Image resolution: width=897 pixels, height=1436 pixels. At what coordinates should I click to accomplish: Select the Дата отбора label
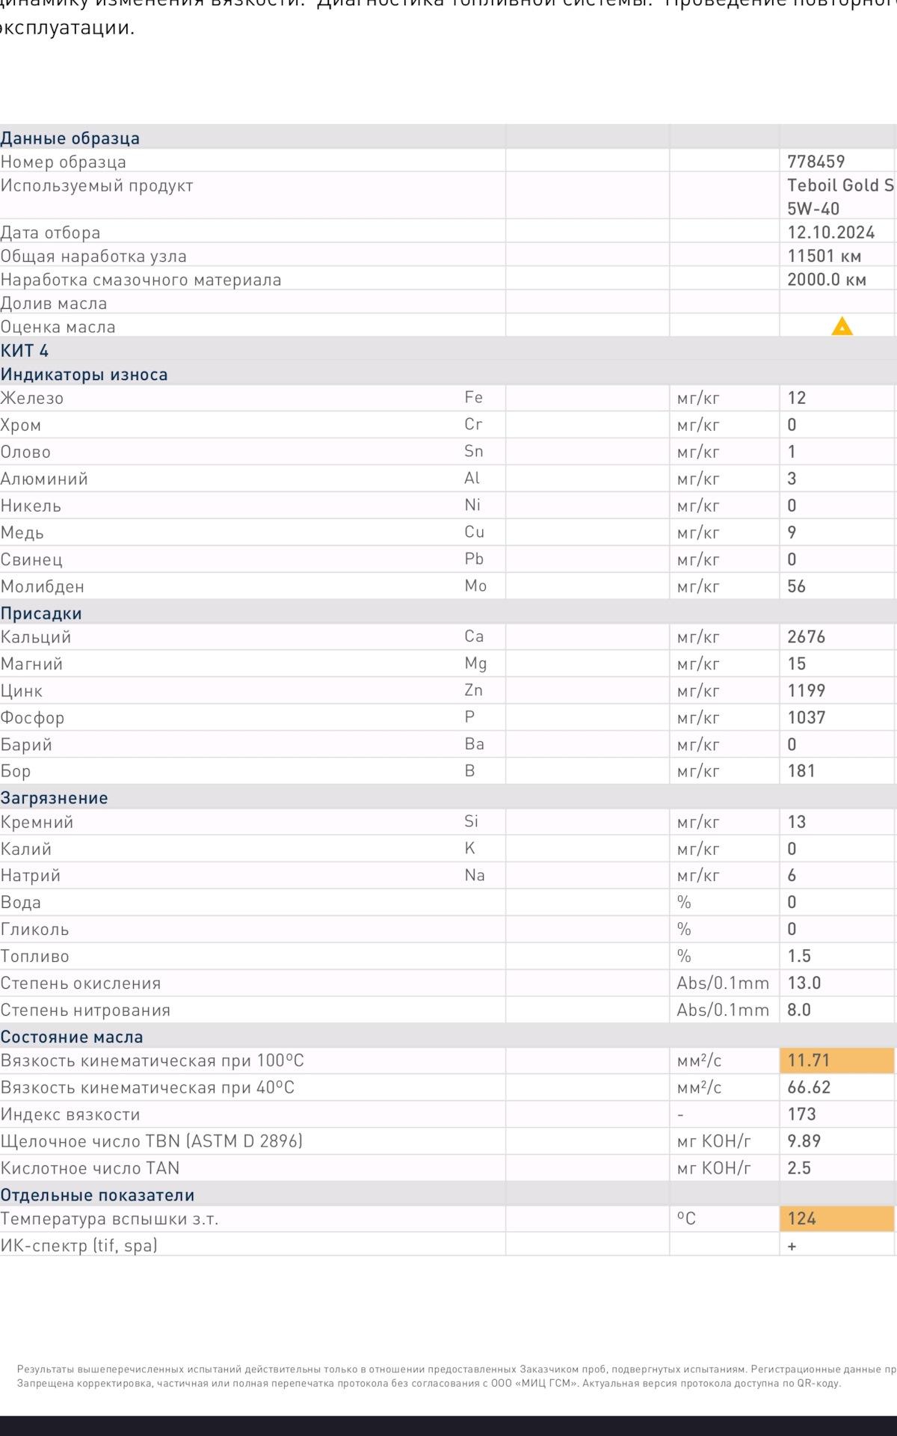pos(50,233)
